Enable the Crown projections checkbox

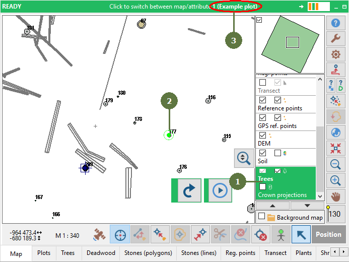point(263,187)
